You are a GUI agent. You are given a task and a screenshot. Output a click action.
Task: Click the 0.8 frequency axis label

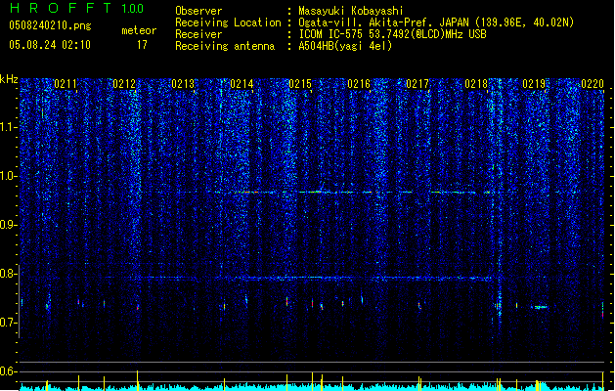9,274
